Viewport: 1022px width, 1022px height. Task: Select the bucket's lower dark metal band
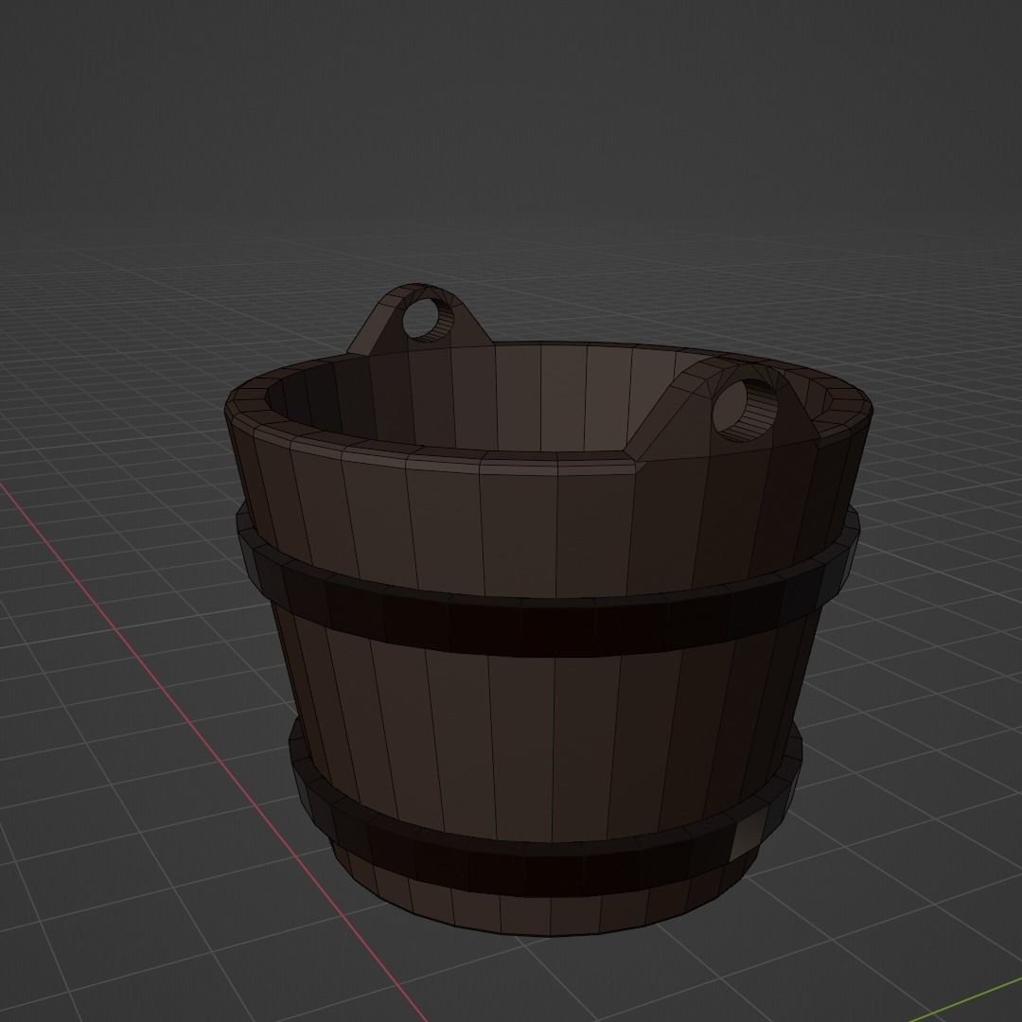tap(546, 871)
